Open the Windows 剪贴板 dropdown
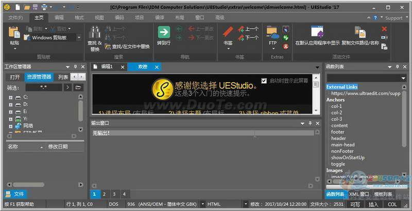Viewport: 412px width, 211px height. pyautogui.click(x=79, y=37)
